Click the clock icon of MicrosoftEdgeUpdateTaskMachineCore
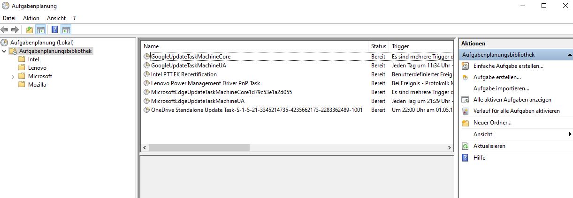 [x=146, y=92]
